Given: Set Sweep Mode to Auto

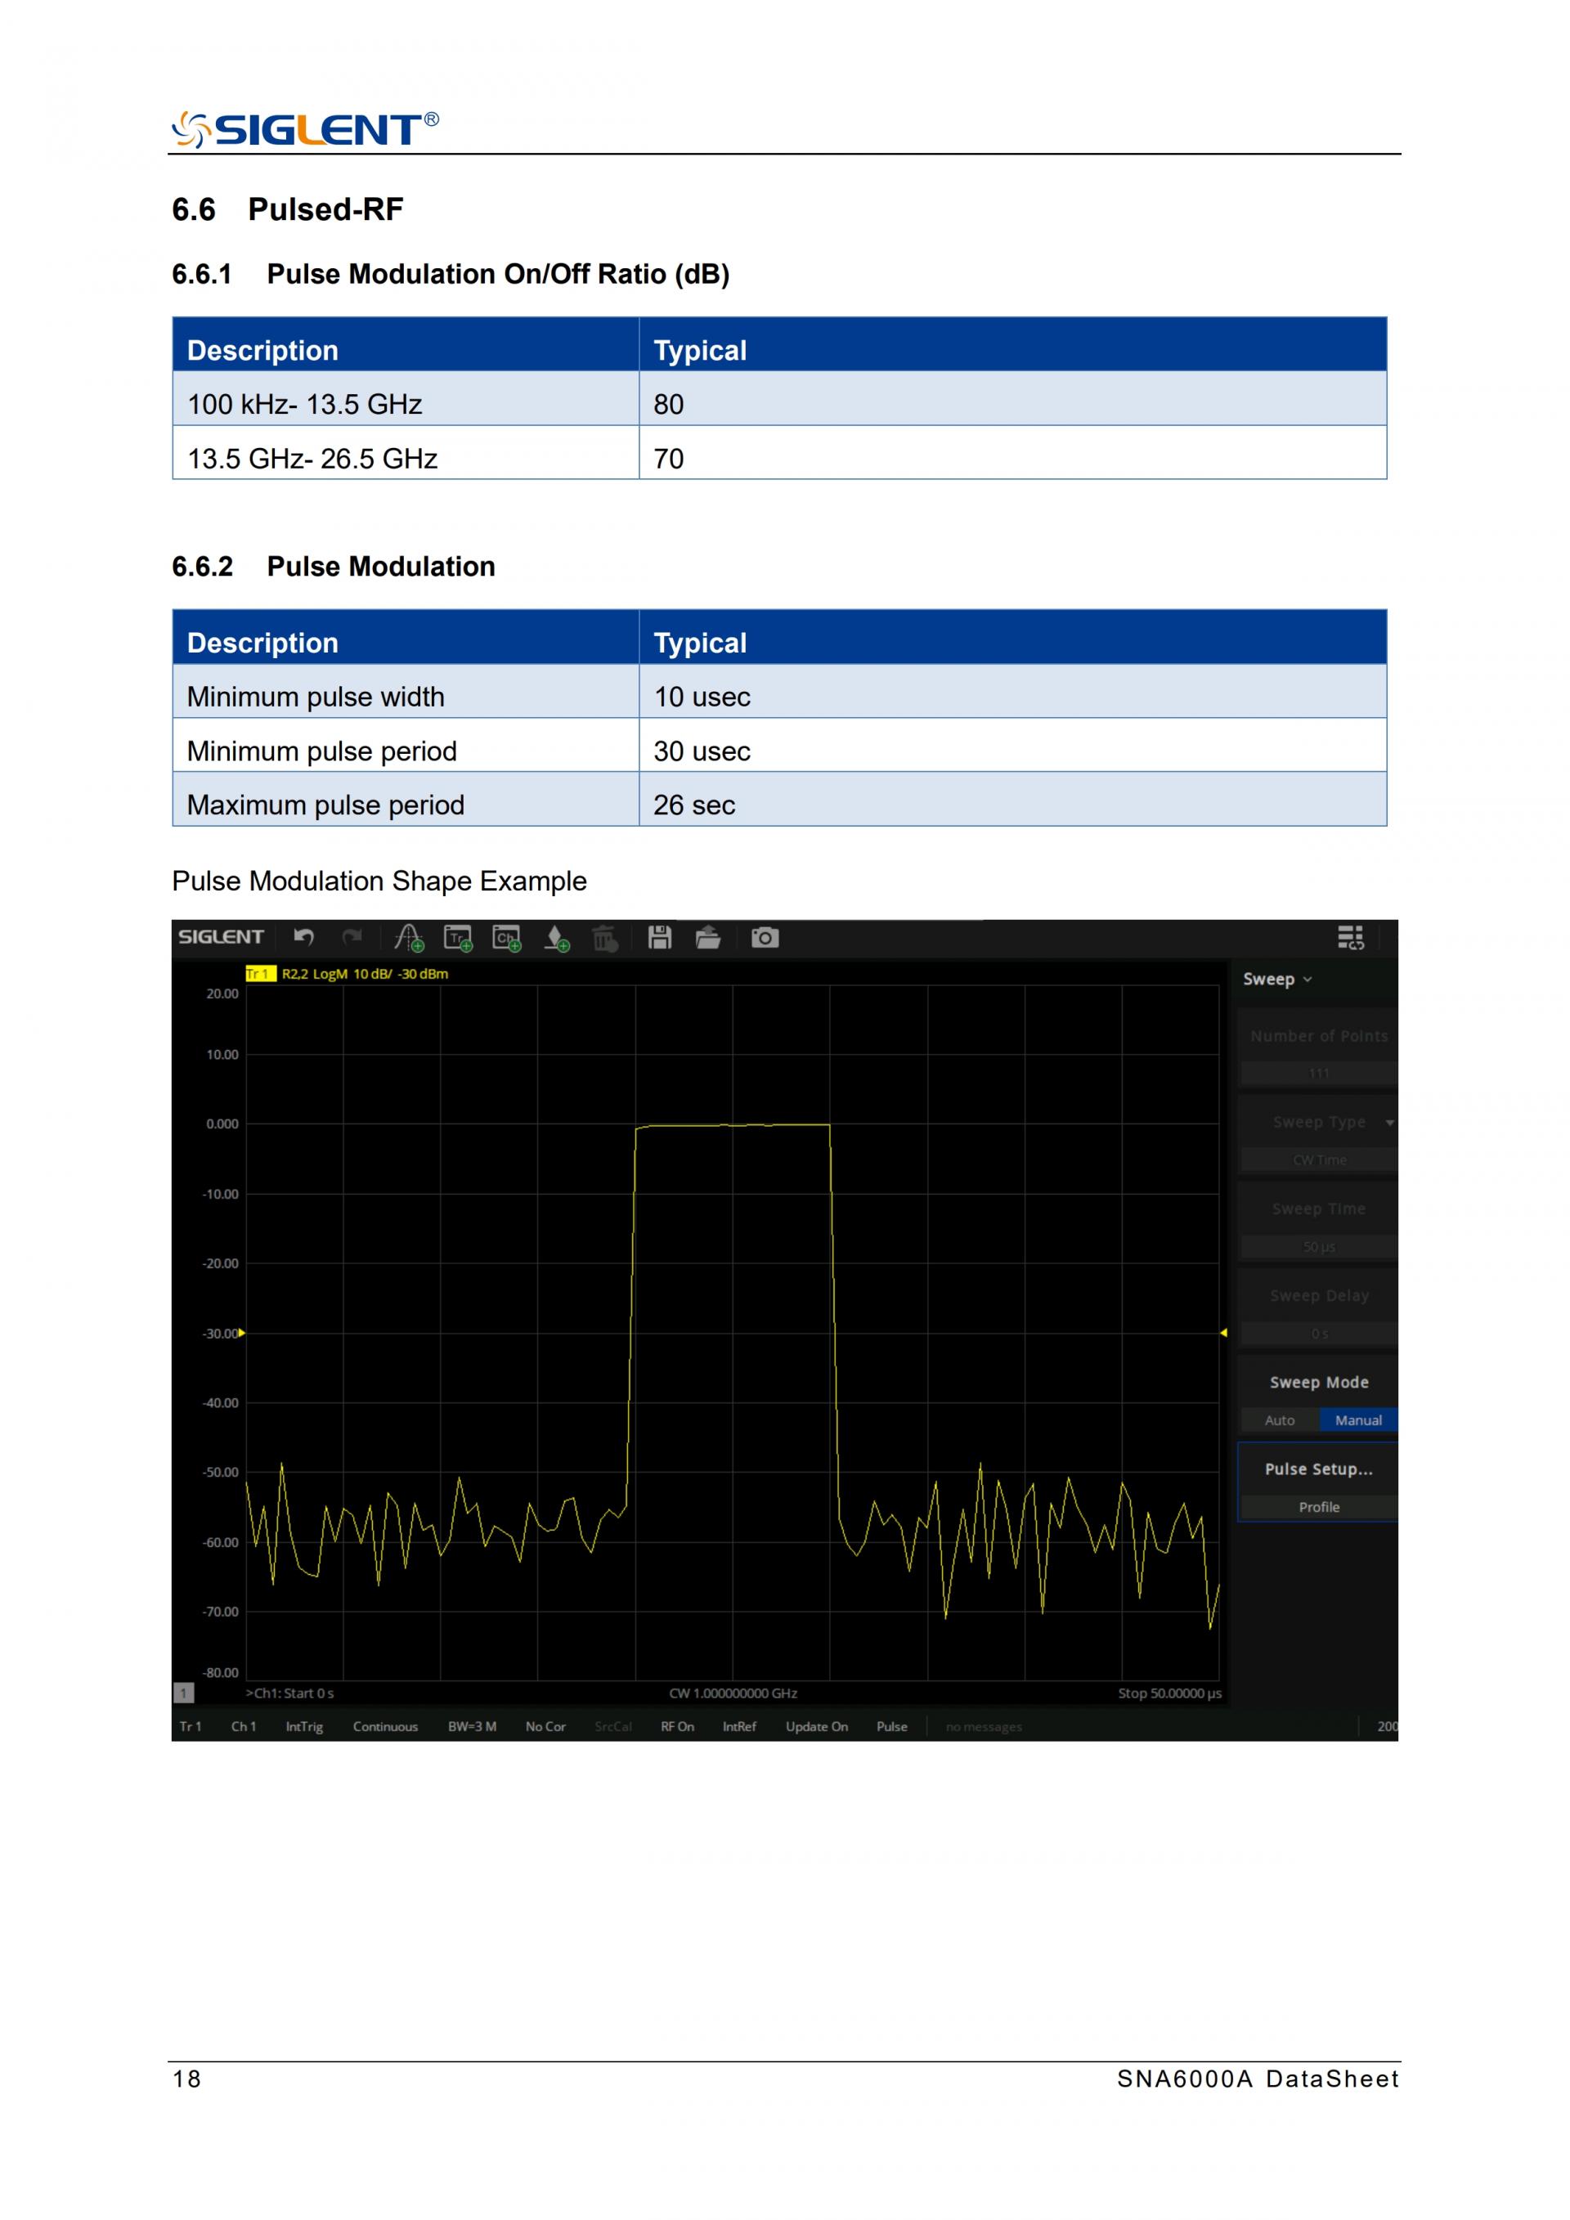Looking at the screenshot, I should [1279, 1419].
